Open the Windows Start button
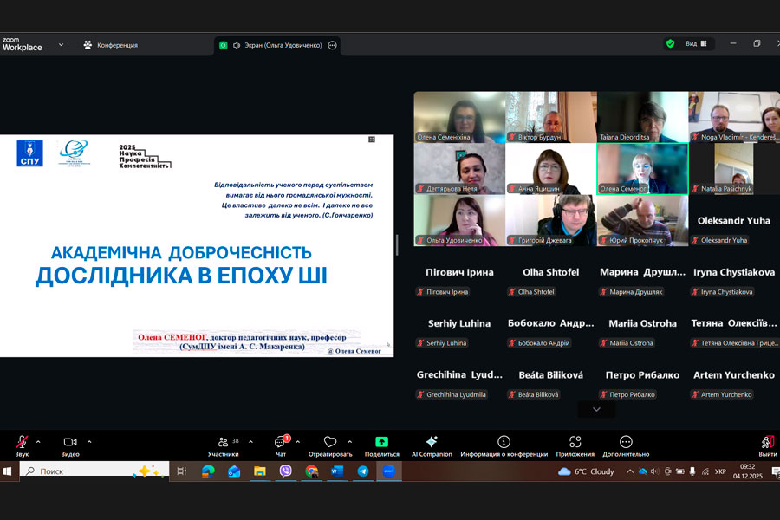The width and height of the screenshot is (780, 520). [x=7, y=471]
